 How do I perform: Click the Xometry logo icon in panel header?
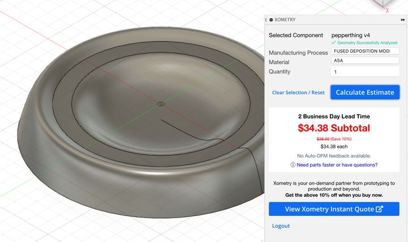[271, 20]
